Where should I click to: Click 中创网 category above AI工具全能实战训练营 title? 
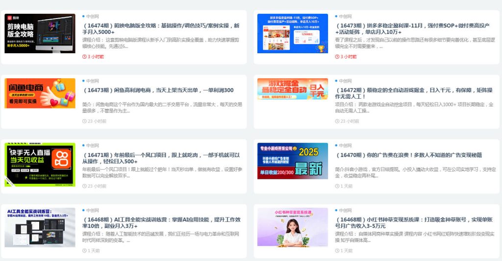pos(92,211)
